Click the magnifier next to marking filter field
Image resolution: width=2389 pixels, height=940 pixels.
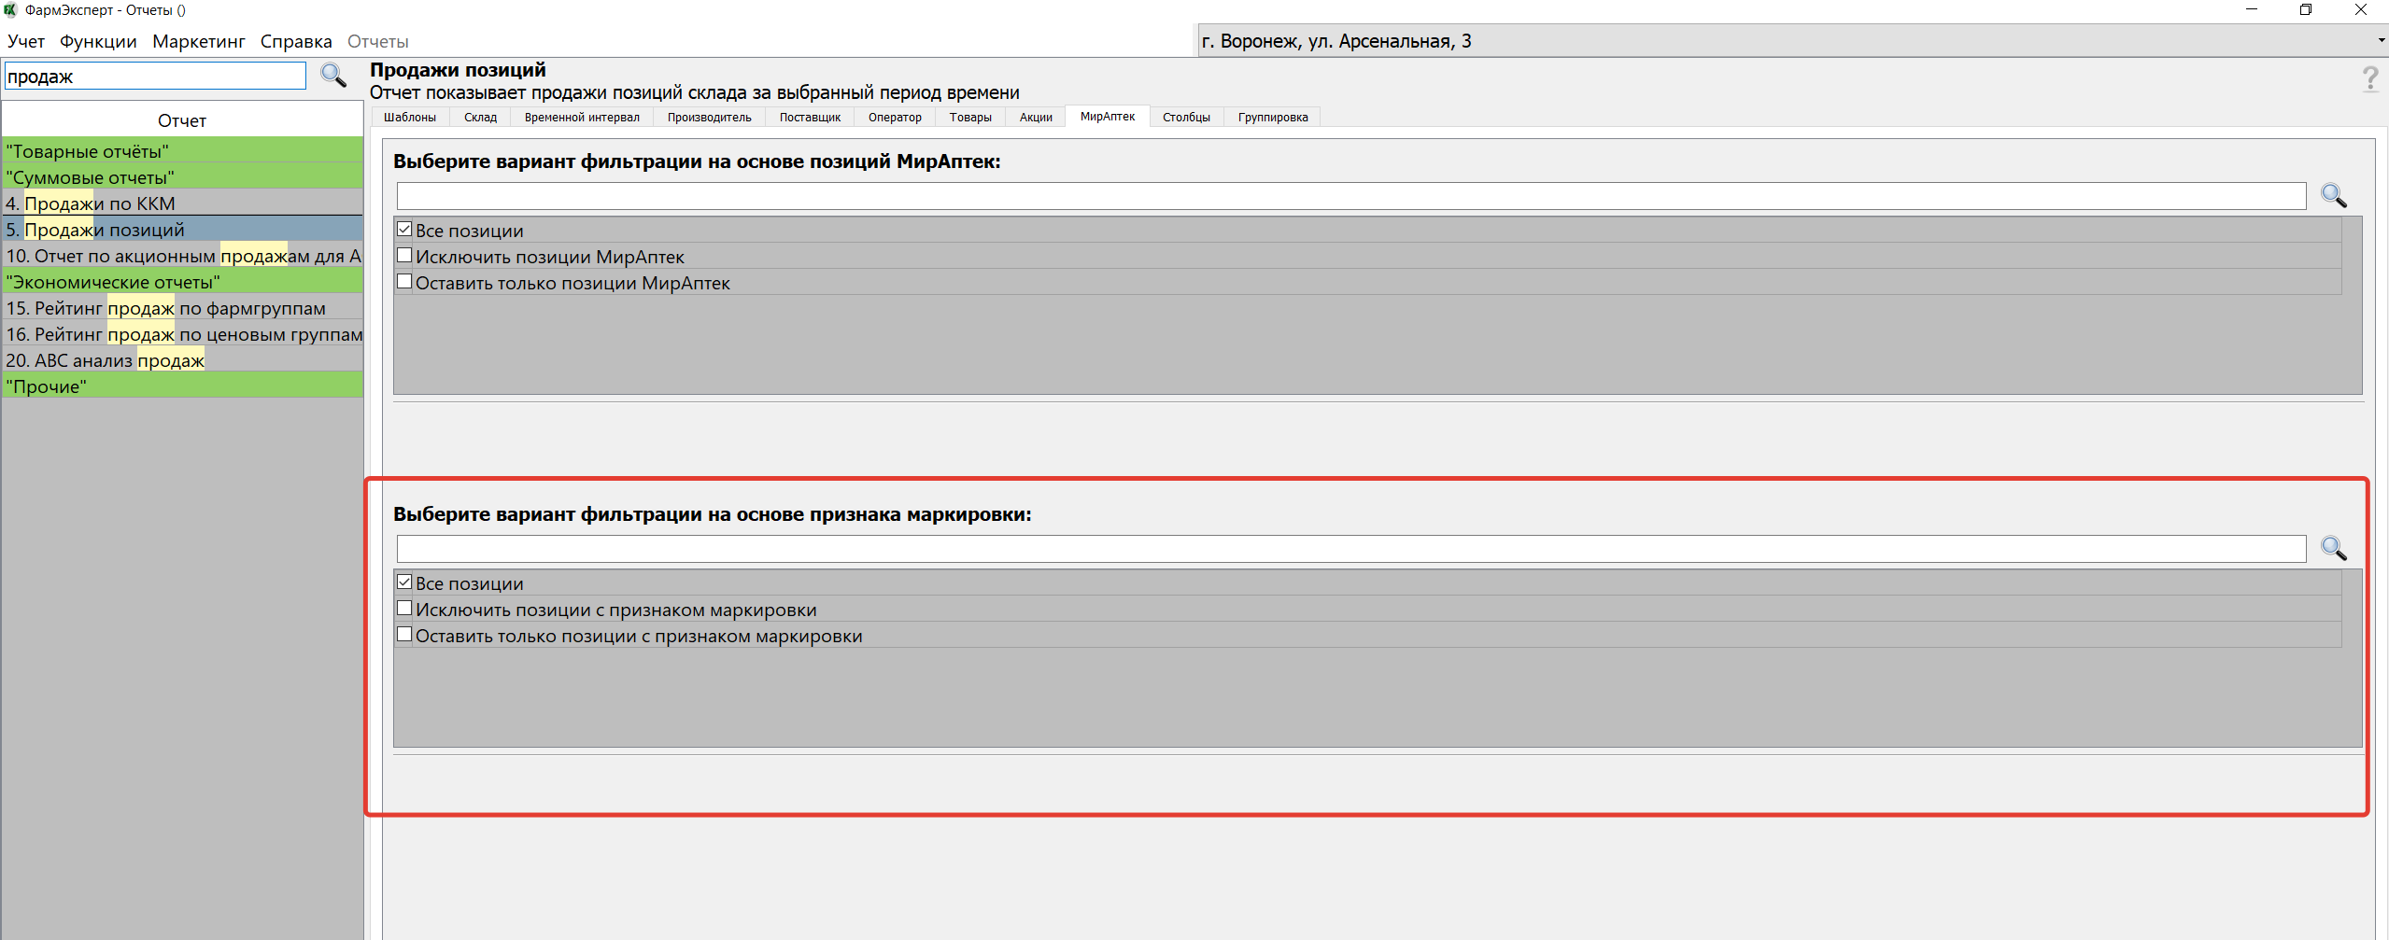pos(2333,548)
